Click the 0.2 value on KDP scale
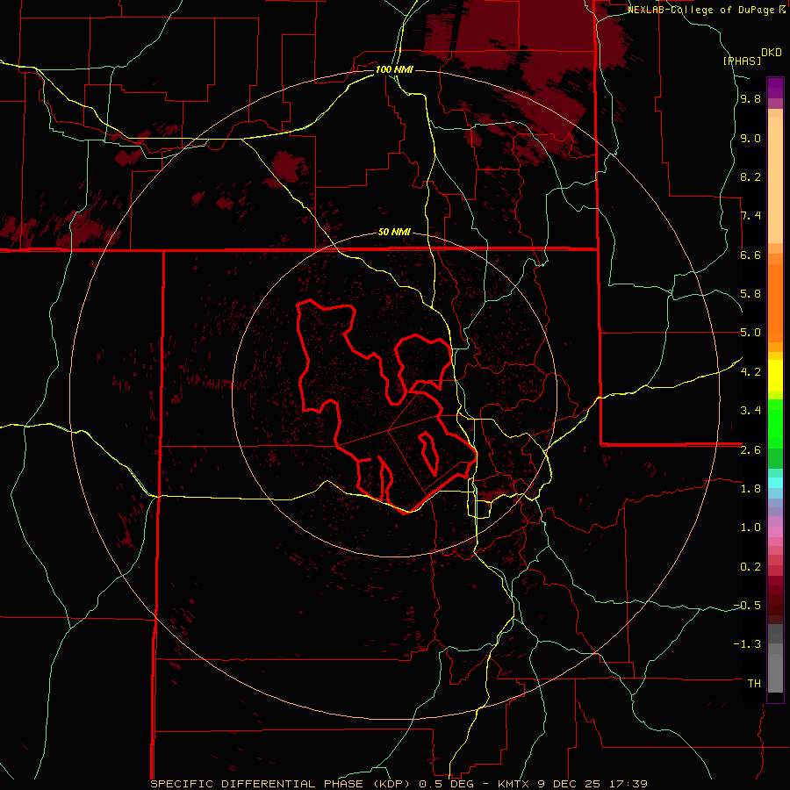 point(750,567)
